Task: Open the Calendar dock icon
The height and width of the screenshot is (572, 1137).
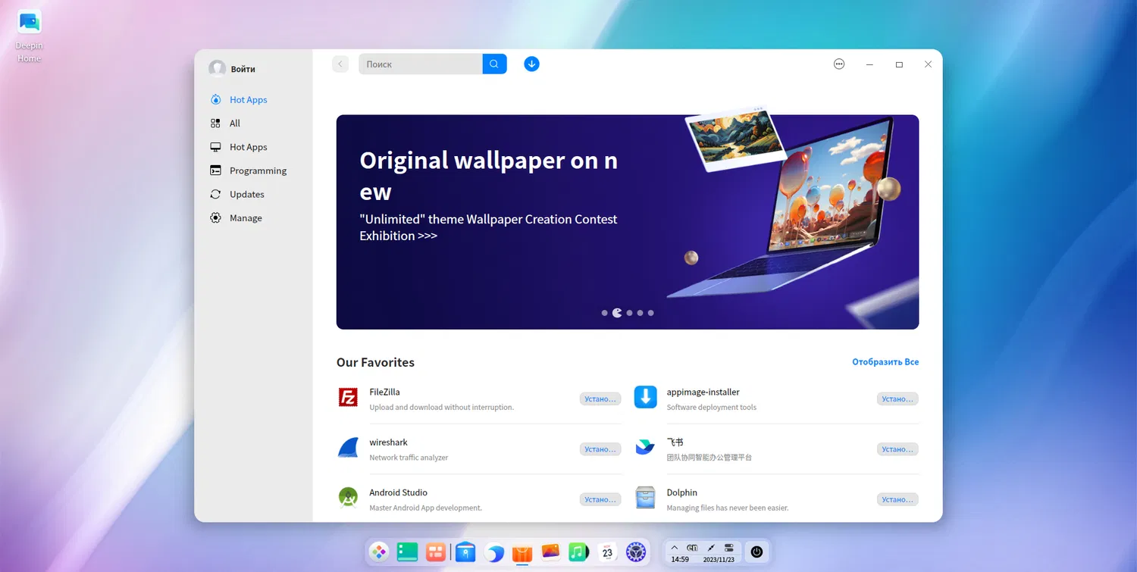Action: [607, 552]
